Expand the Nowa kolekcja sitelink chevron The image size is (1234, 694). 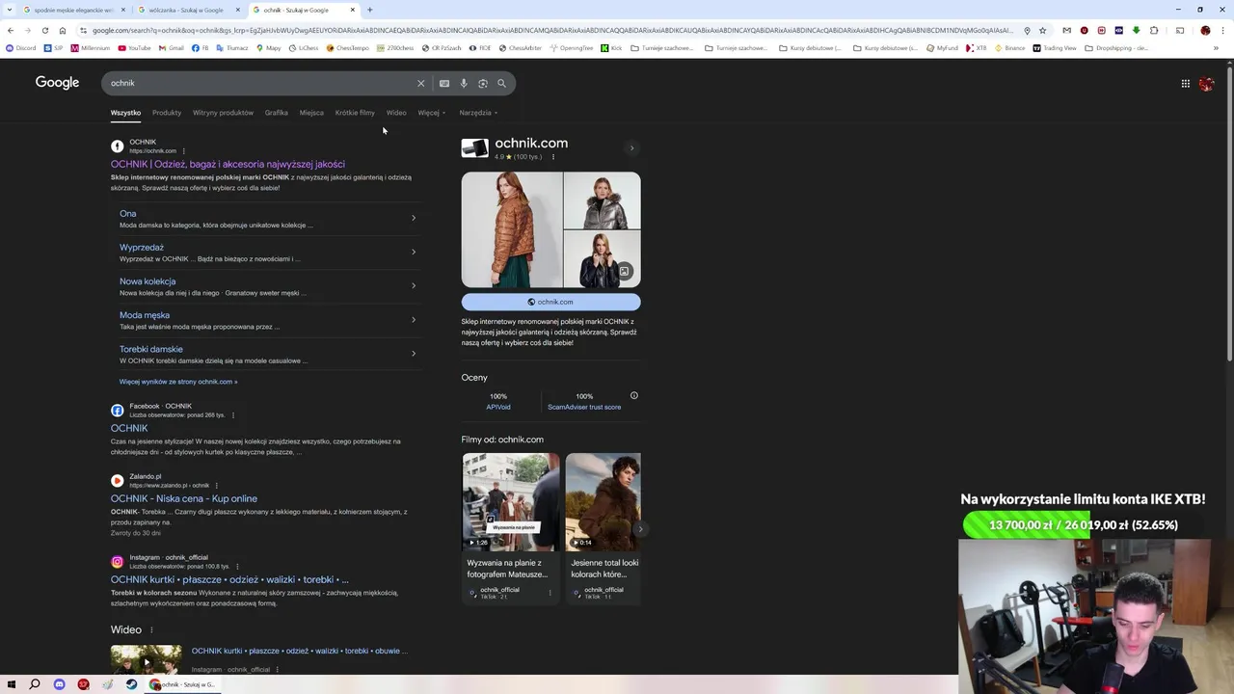(414, 285)
